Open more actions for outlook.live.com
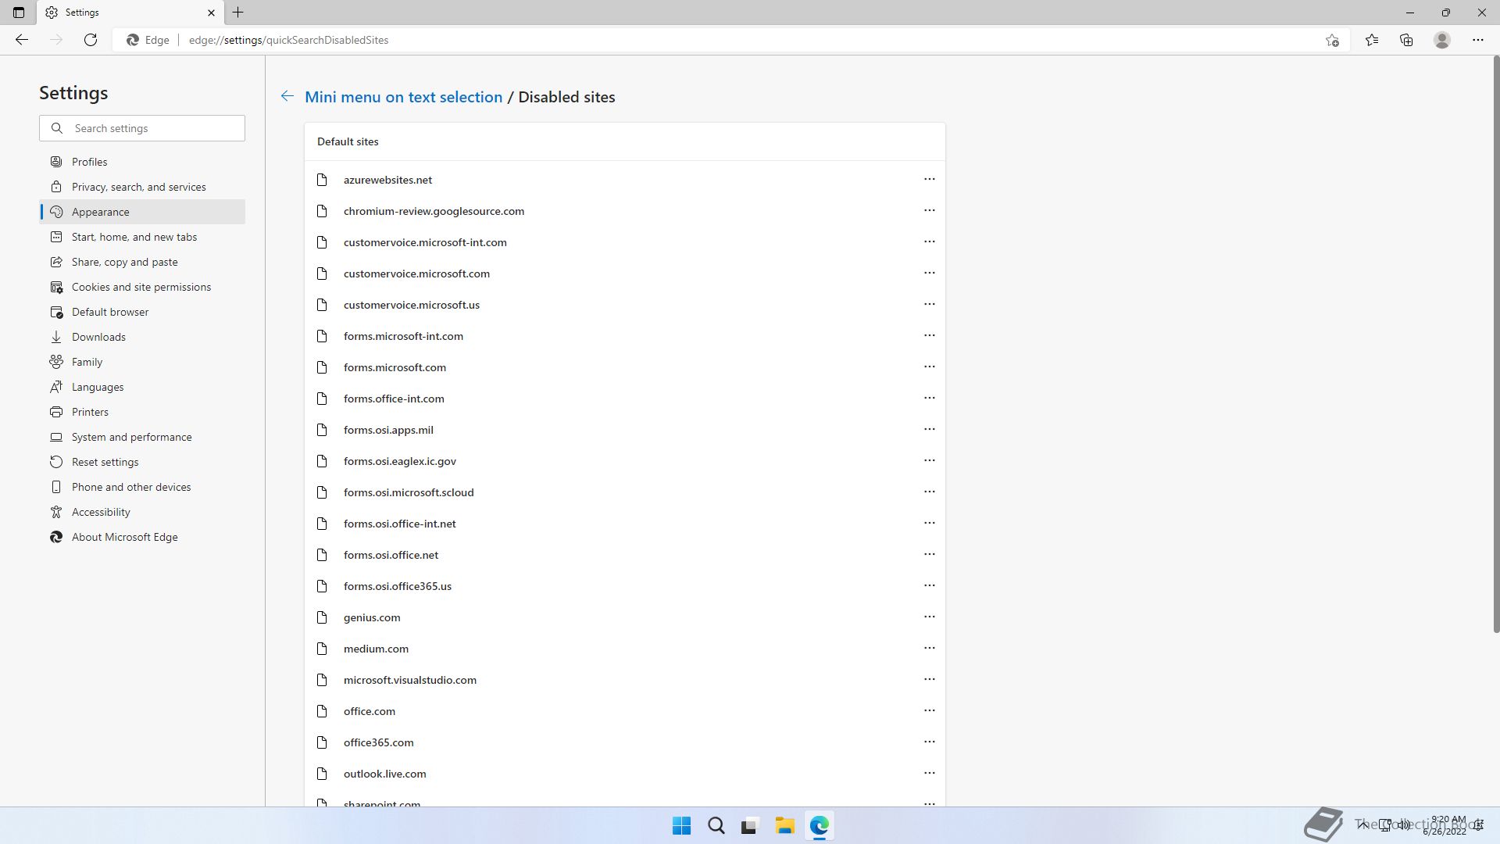 click(x=929, y=773)
